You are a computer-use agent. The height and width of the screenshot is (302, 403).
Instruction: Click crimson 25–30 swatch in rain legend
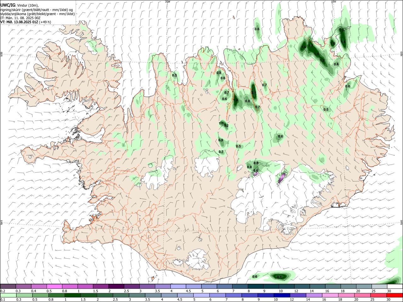coord(378,295)
